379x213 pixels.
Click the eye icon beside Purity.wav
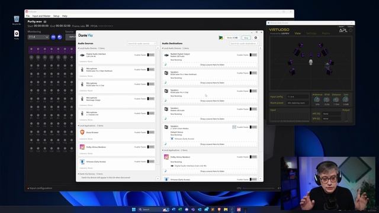click(x=45, y=22)
